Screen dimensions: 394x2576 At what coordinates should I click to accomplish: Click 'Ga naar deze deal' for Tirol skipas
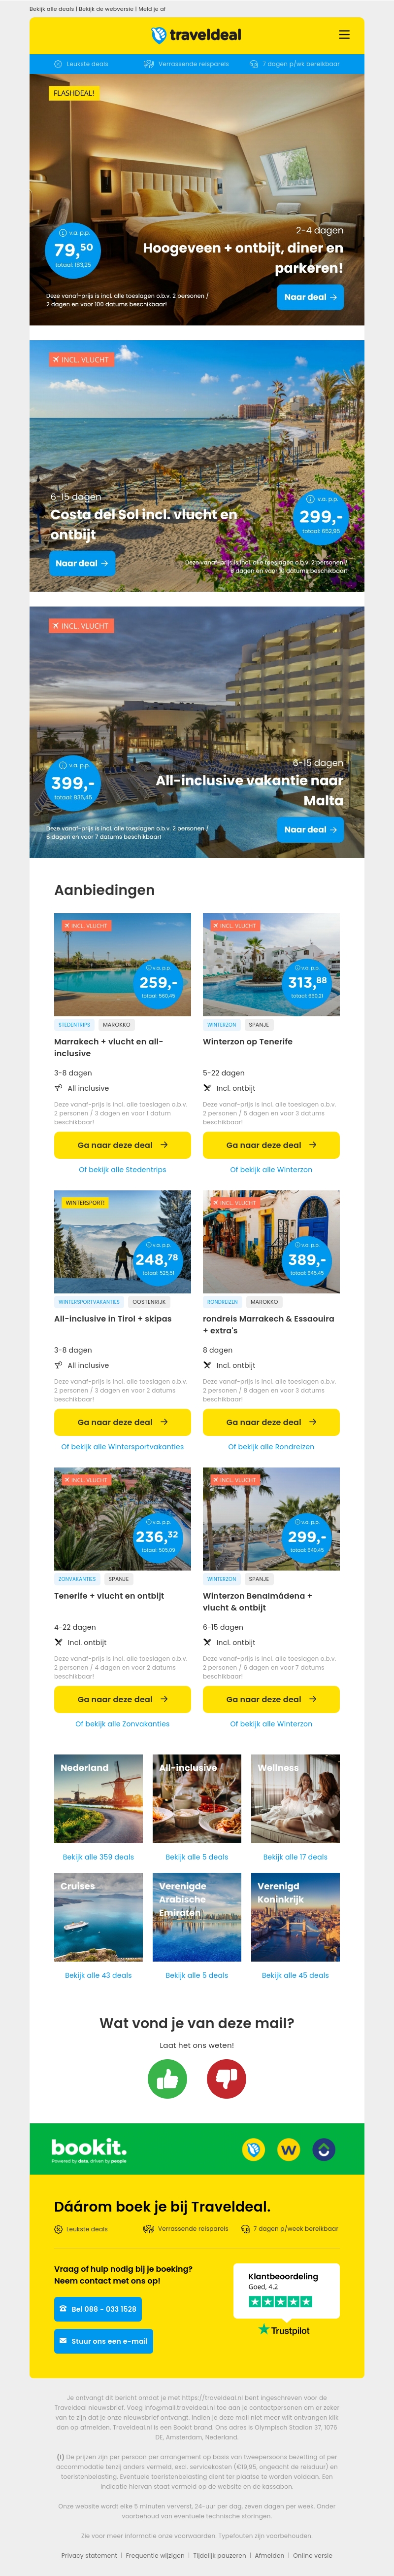122,1422
